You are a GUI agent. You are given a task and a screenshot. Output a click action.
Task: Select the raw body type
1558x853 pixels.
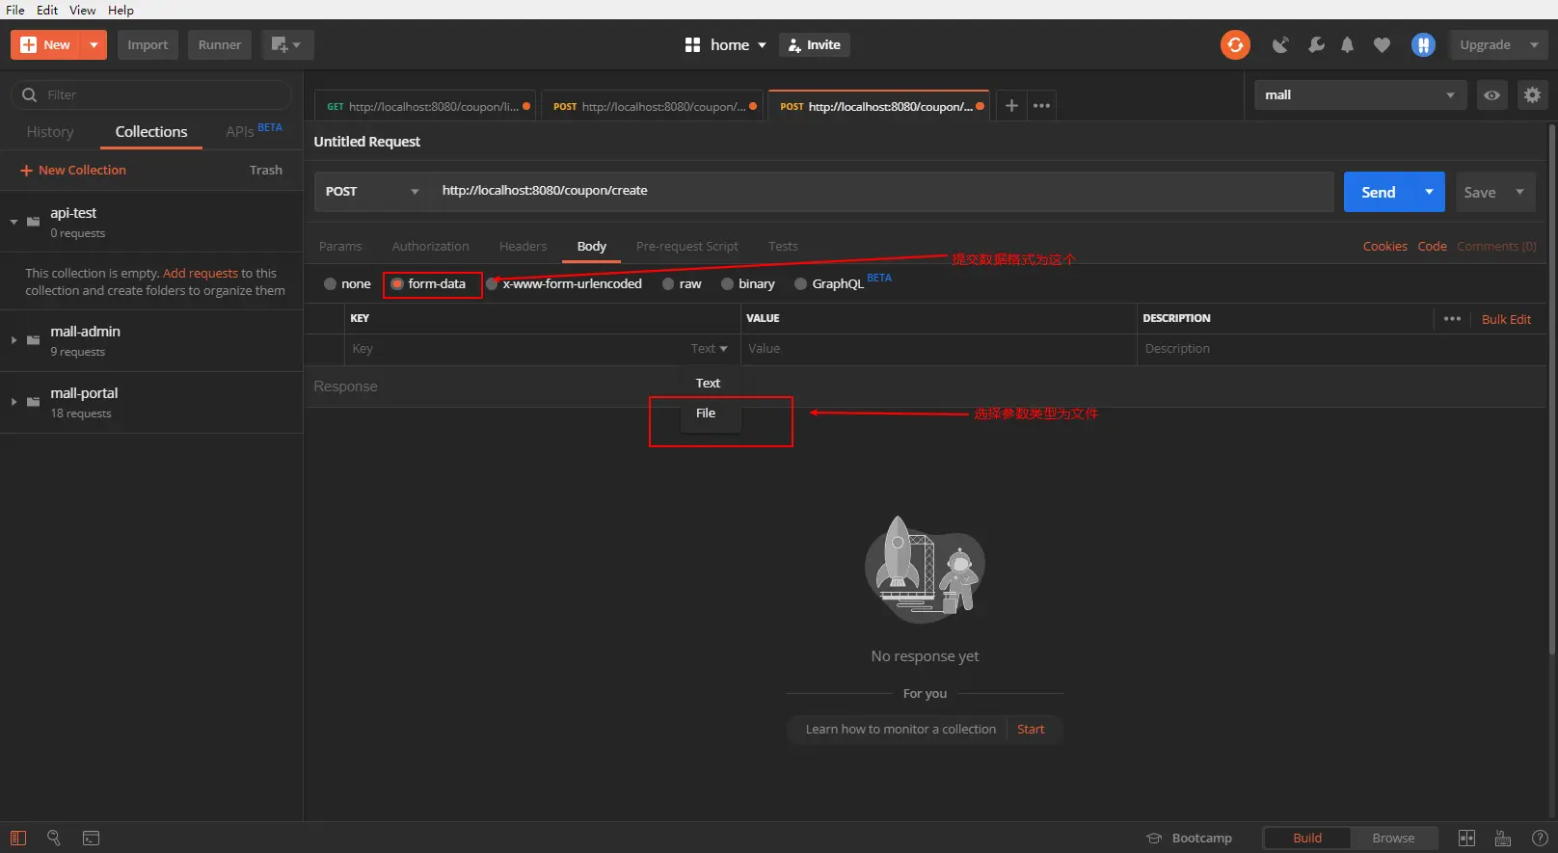pyautogui.click(x=668, y=284)
